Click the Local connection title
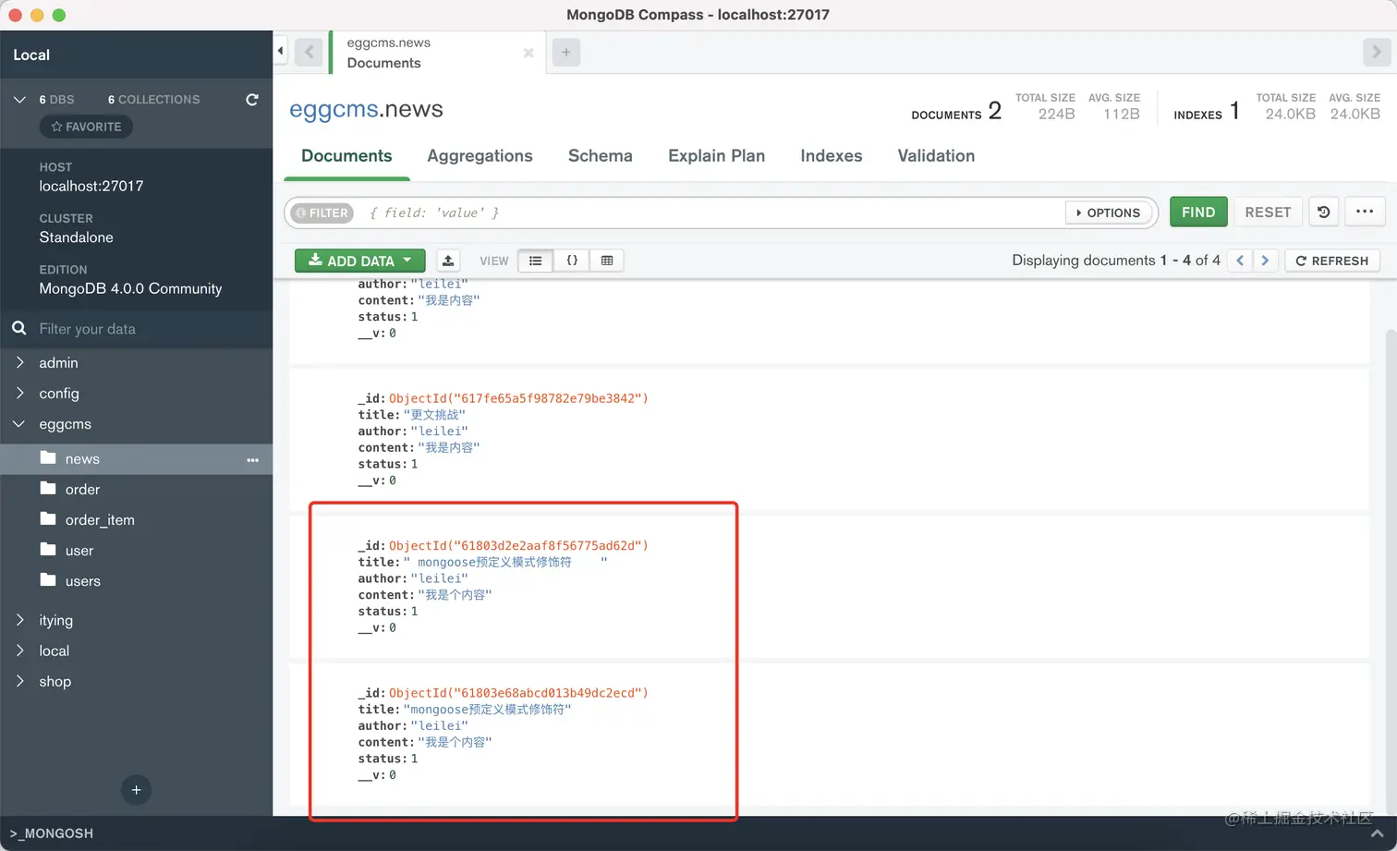 [x=31, y=55]
